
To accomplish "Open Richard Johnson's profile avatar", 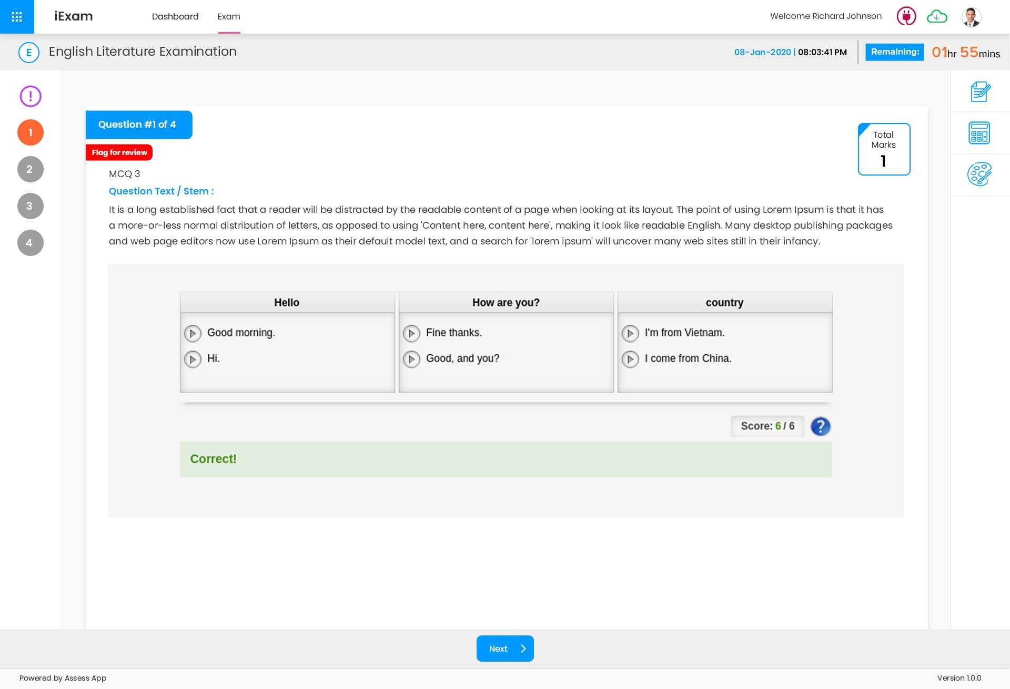I will [x=971, y=16].
